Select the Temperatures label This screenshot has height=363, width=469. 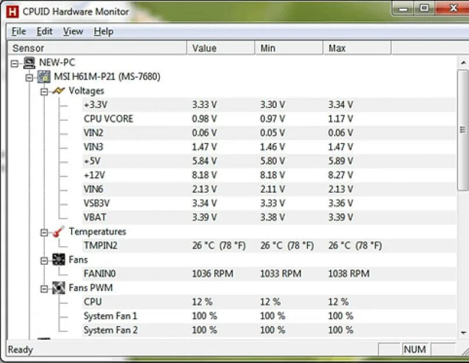pyautogui.click(x=98, y=231)
